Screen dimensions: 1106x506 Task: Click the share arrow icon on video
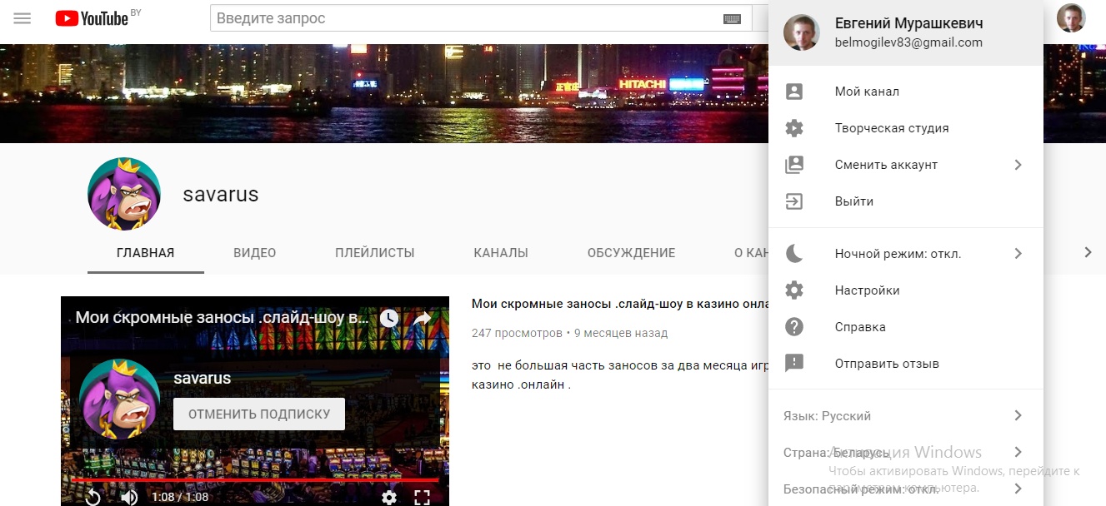click(x=423, y=318)
